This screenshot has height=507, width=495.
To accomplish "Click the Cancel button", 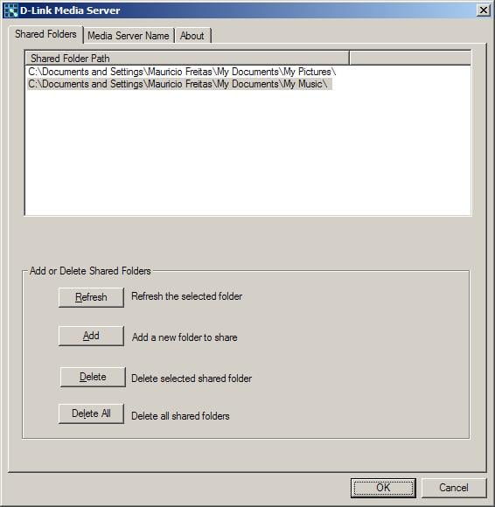I will pos(454,488).
